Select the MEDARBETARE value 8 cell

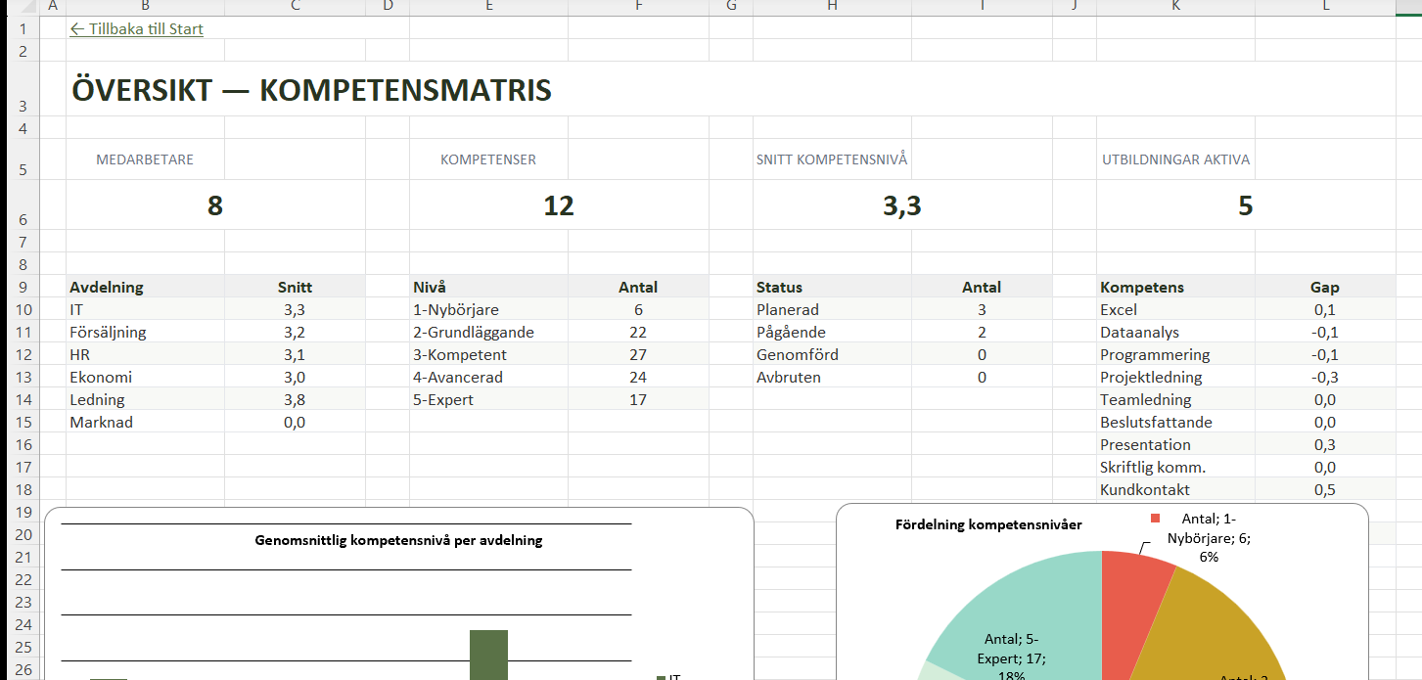(215, 205)
